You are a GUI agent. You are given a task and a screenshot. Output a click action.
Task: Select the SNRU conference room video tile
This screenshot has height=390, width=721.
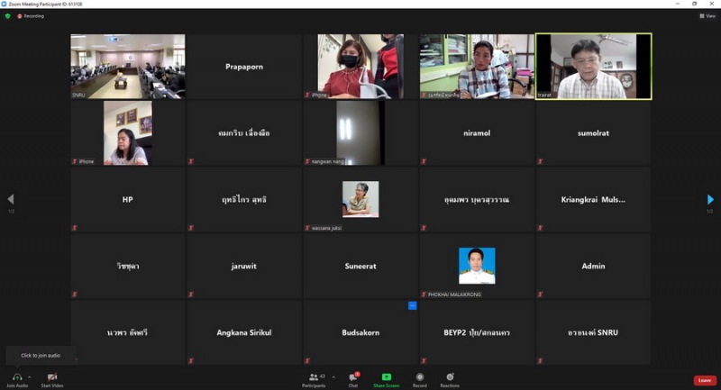[x=128, y=67]
